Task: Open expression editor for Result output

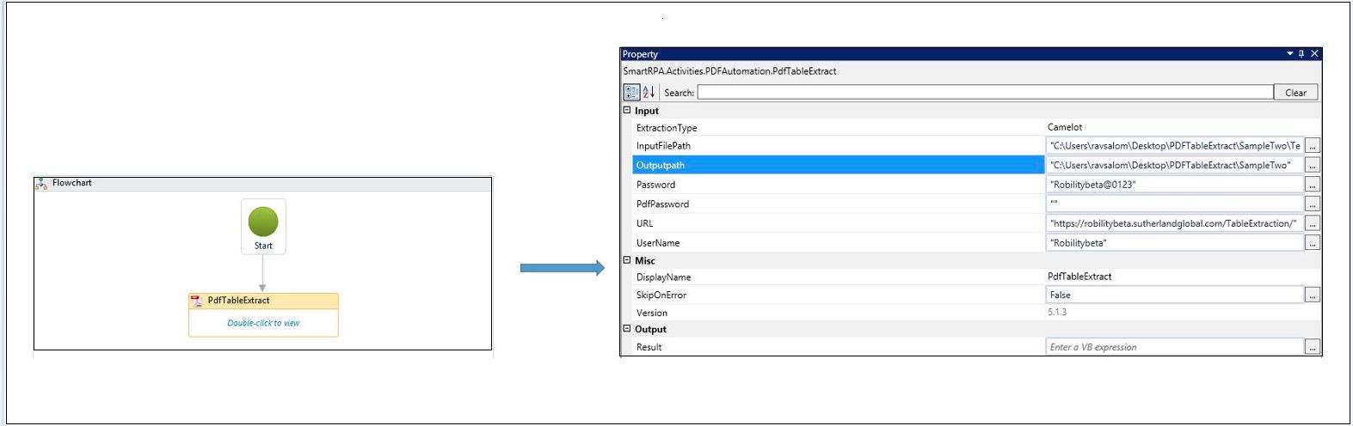Action: pyautogui.click(x=1312, y=347)
